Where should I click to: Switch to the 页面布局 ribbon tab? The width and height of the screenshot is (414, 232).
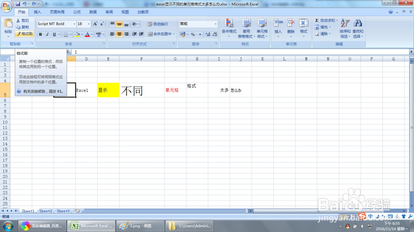click(x=57, y=12)
